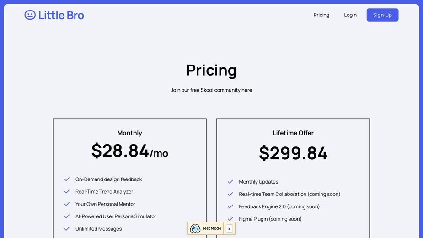Click the checkmark beside Monthly Updates

230,182
